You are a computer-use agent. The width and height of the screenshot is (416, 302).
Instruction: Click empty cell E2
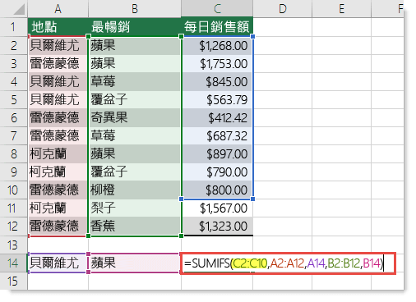341,45
